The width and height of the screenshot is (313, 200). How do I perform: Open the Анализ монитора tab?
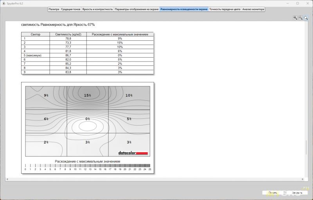click(x=253, y=9)
